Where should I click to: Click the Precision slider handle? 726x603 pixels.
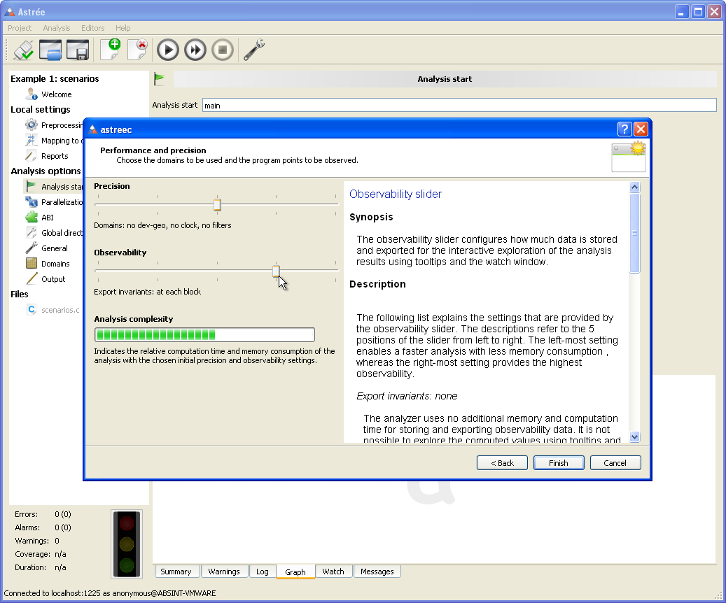coord(217,204)
